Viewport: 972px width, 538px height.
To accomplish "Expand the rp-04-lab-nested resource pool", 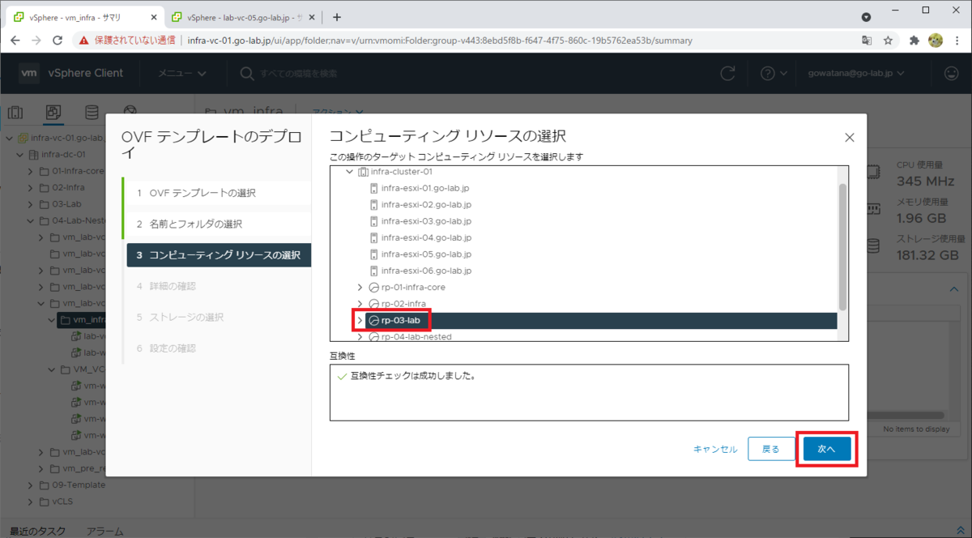I will click(x=360, y=336).
